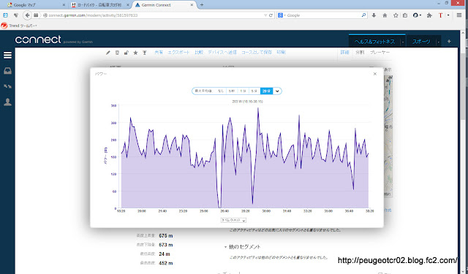The height and width of the screenshot is (274, 468).
Task: Click the search magnifier icon
Action: pos(363,15)
